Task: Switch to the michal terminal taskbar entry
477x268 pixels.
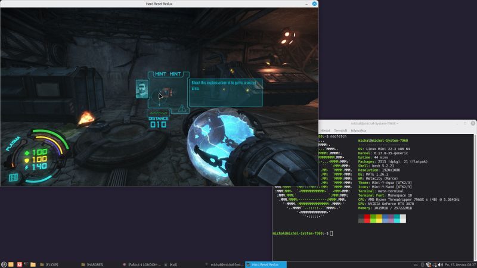Action: pyautogui.click(x=224, y=264)
